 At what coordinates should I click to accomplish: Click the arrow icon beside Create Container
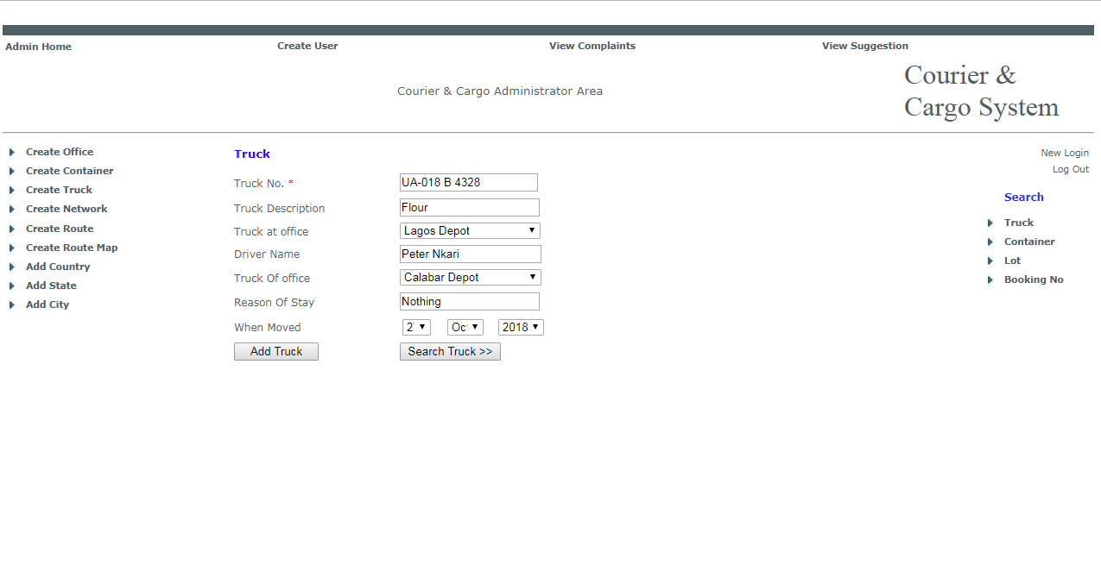12,171
